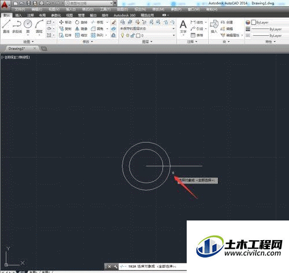Viewport: 289px width, 273px height.
Task: Click the Undo arrow in the quick access toolbar
Action: [49, 3]
